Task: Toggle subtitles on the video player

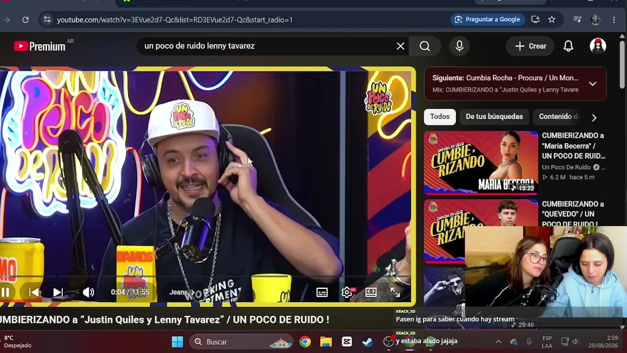Action: [322, 293]
